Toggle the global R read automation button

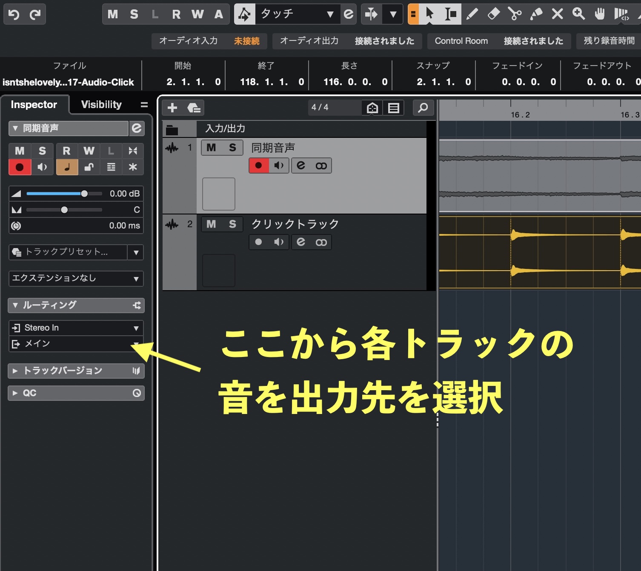click(x=176, y=14)
